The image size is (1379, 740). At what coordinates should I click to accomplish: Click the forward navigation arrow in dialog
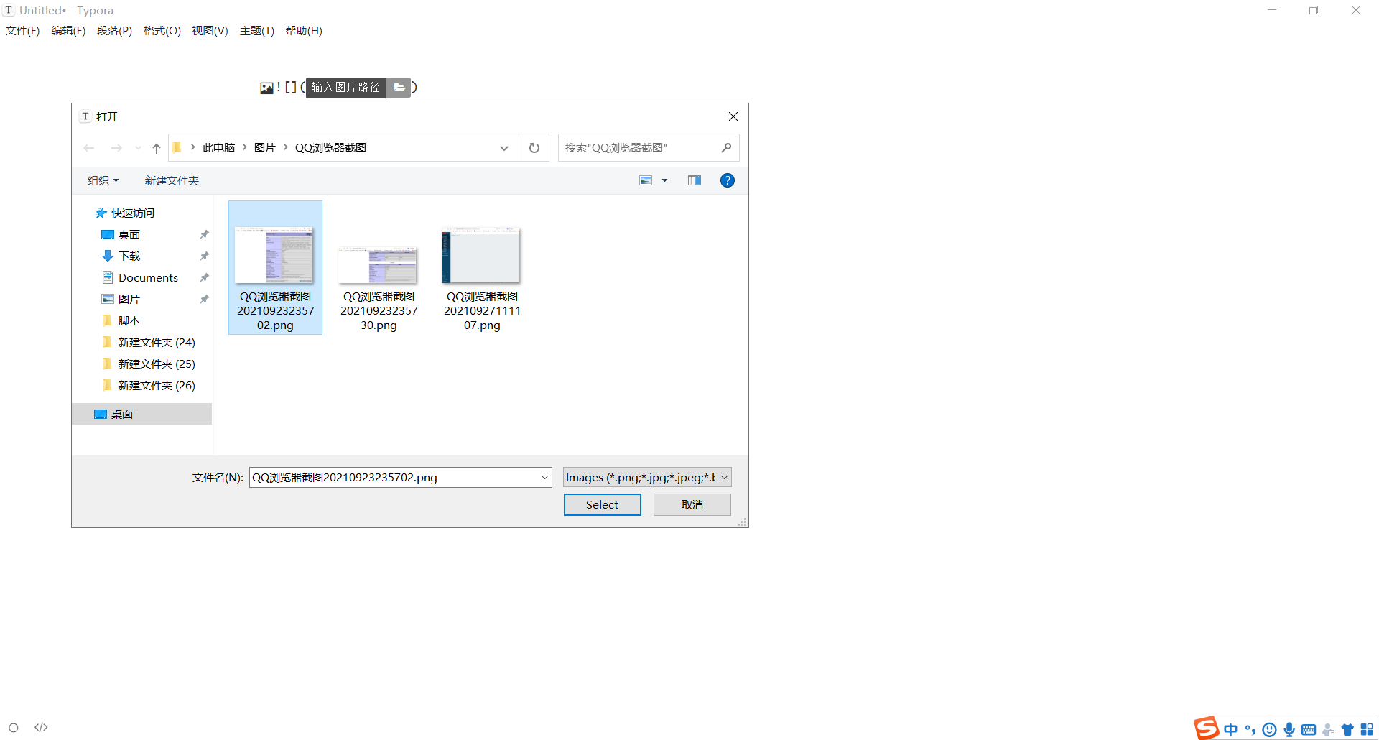tap(116, 148)
